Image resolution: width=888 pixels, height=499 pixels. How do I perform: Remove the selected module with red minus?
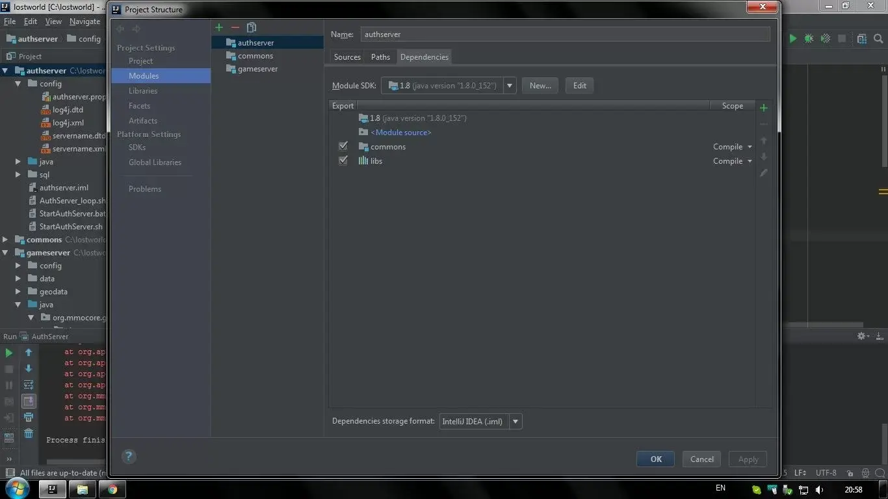point(235,27)
